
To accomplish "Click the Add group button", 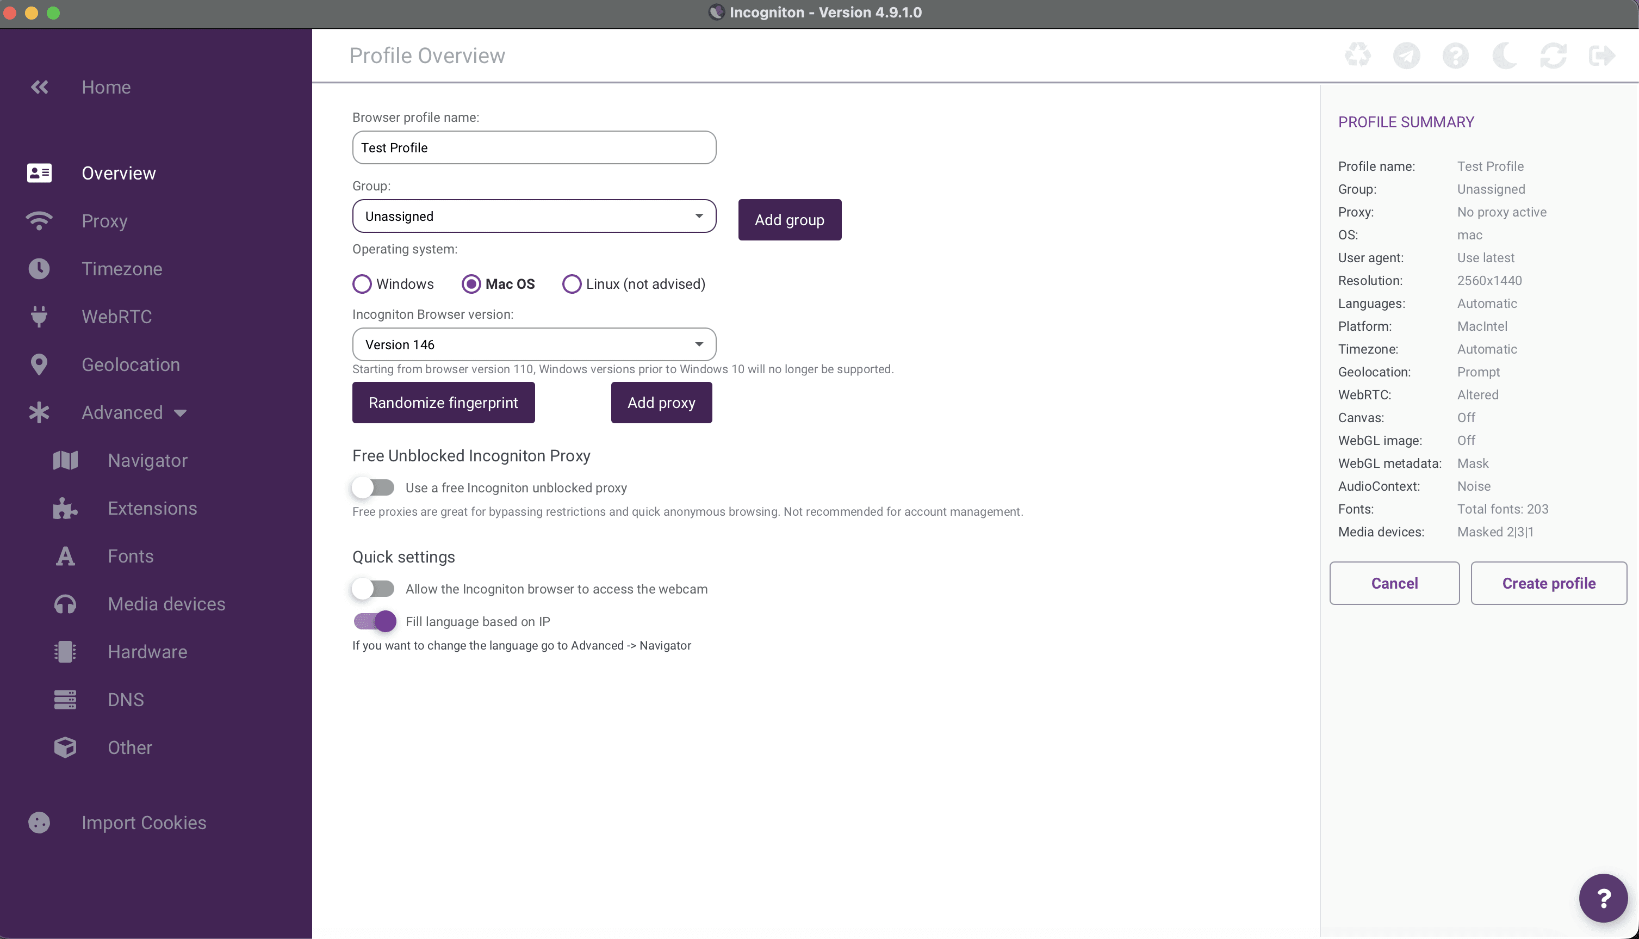I will (x=790, y=220).
